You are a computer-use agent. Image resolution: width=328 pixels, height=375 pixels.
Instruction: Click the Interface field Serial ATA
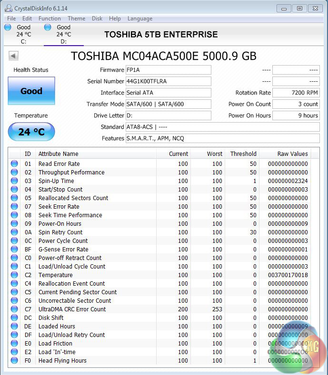click(169, 93)
